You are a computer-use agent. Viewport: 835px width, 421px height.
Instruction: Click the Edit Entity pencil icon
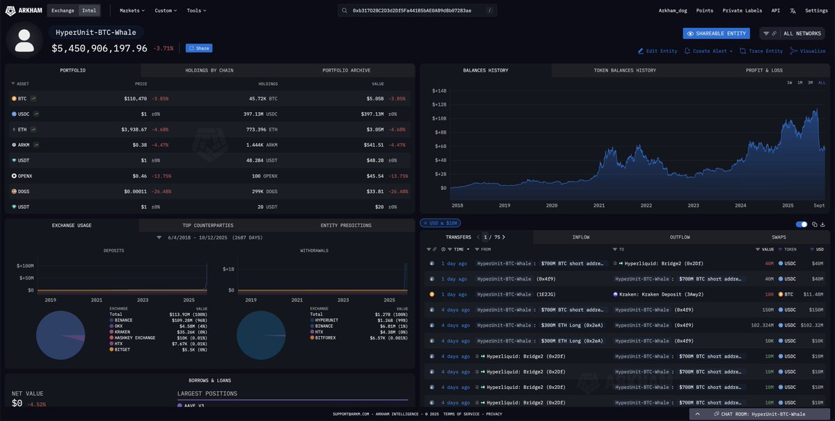click(641, 51)
